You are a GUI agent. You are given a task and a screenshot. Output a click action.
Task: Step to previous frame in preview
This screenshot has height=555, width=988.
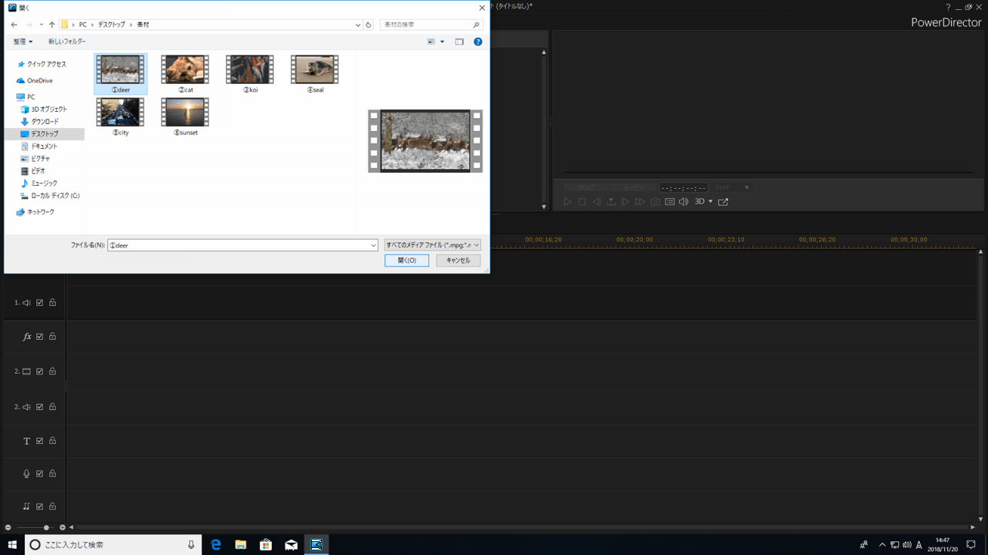(597, 202)
